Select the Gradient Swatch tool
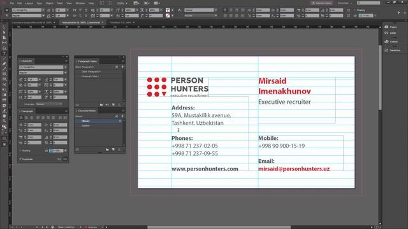408x229 pixels. pyautogui.click(x=4, y=95)
